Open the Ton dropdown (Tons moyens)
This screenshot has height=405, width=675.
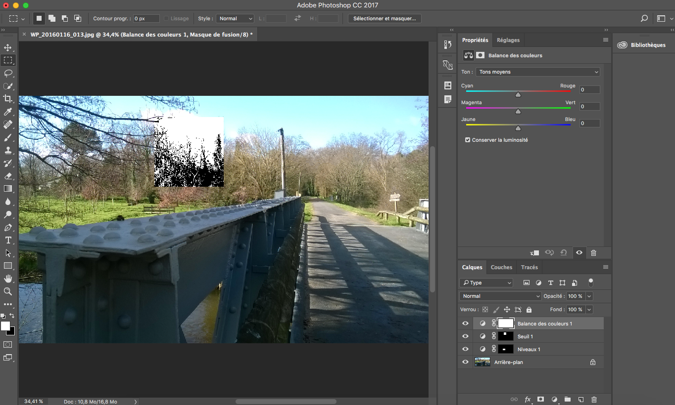[x=537, y=72]
